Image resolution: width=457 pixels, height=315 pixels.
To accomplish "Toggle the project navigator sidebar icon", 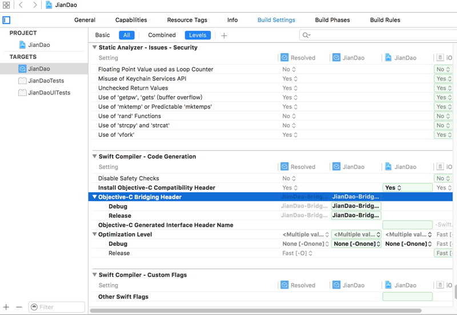I will coord(6,20).
